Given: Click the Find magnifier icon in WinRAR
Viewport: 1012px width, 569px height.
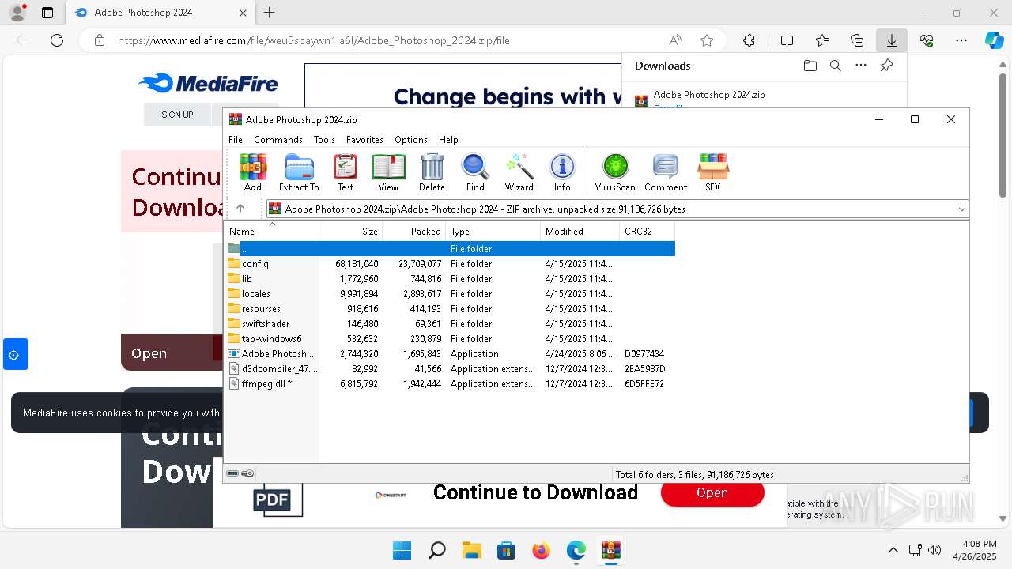Looking at the screenshot, I should click(475, 172).
